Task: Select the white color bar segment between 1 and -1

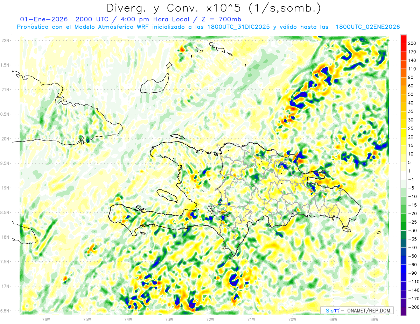Action: 404,175
